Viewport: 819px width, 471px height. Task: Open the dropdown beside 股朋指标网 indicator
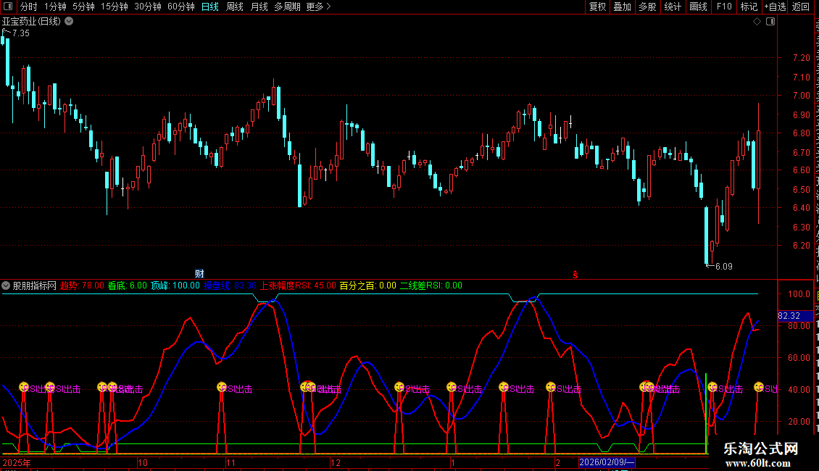(x=6, y=285)
